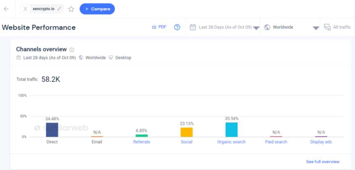This screenshot has height=170, width=355.
Task: Click the globe icon next to Worldwide
Action: click(x=267, y=27)
